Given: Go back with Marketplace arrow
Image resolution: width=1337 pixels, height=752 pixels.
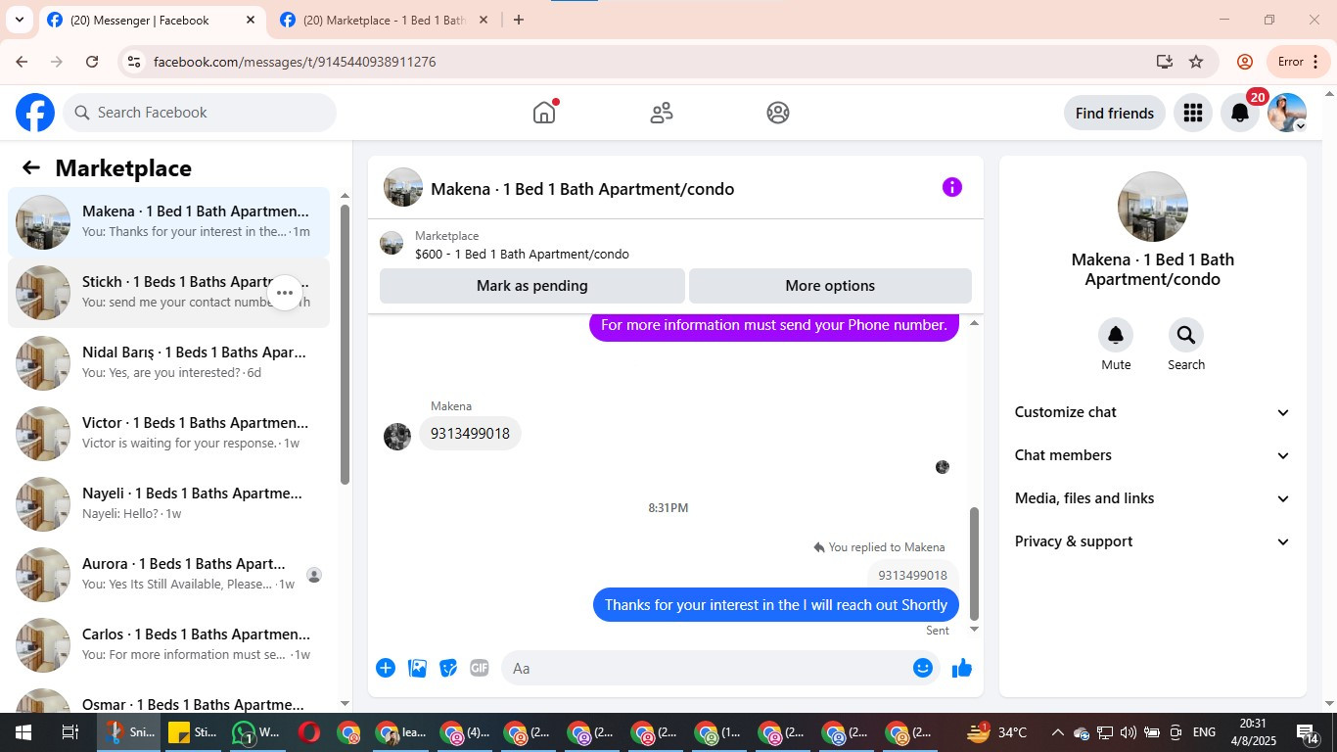Looking at the screenshot, I should point(31,167).
